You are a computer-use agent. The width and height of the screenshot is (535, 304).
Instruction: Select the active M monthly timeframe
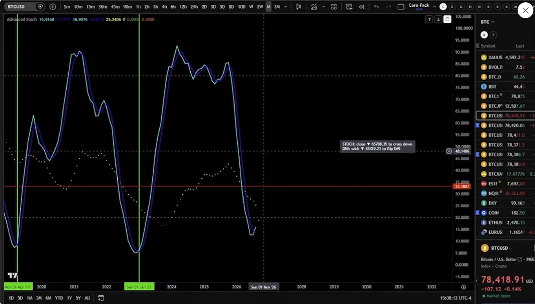(268, 7)
